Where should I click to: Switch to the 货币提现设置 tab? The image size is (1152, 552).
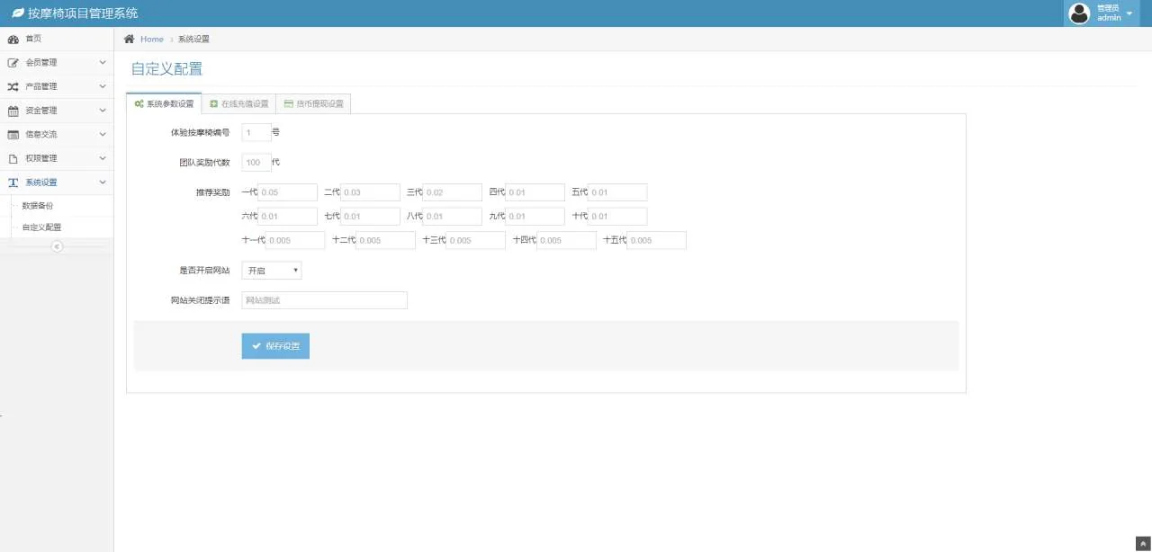pos(313,103)
